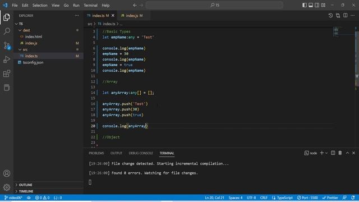Open the View menu
The height and width of the screenshot is (202, 359).
pos(56,5)
